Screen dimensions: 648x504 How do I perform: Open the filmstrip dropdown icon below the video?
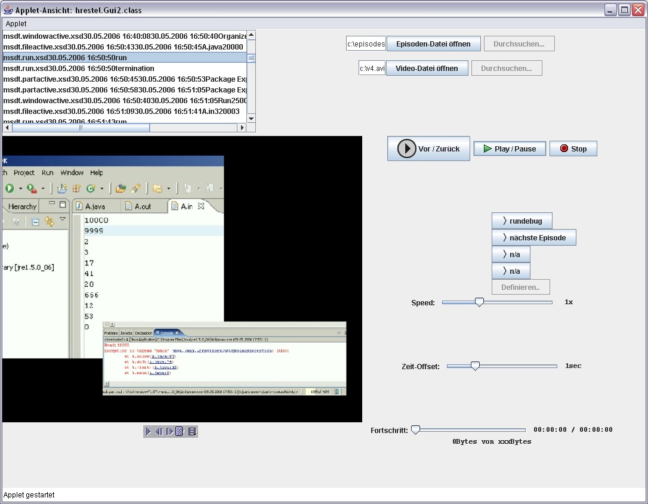pos(192,431)
